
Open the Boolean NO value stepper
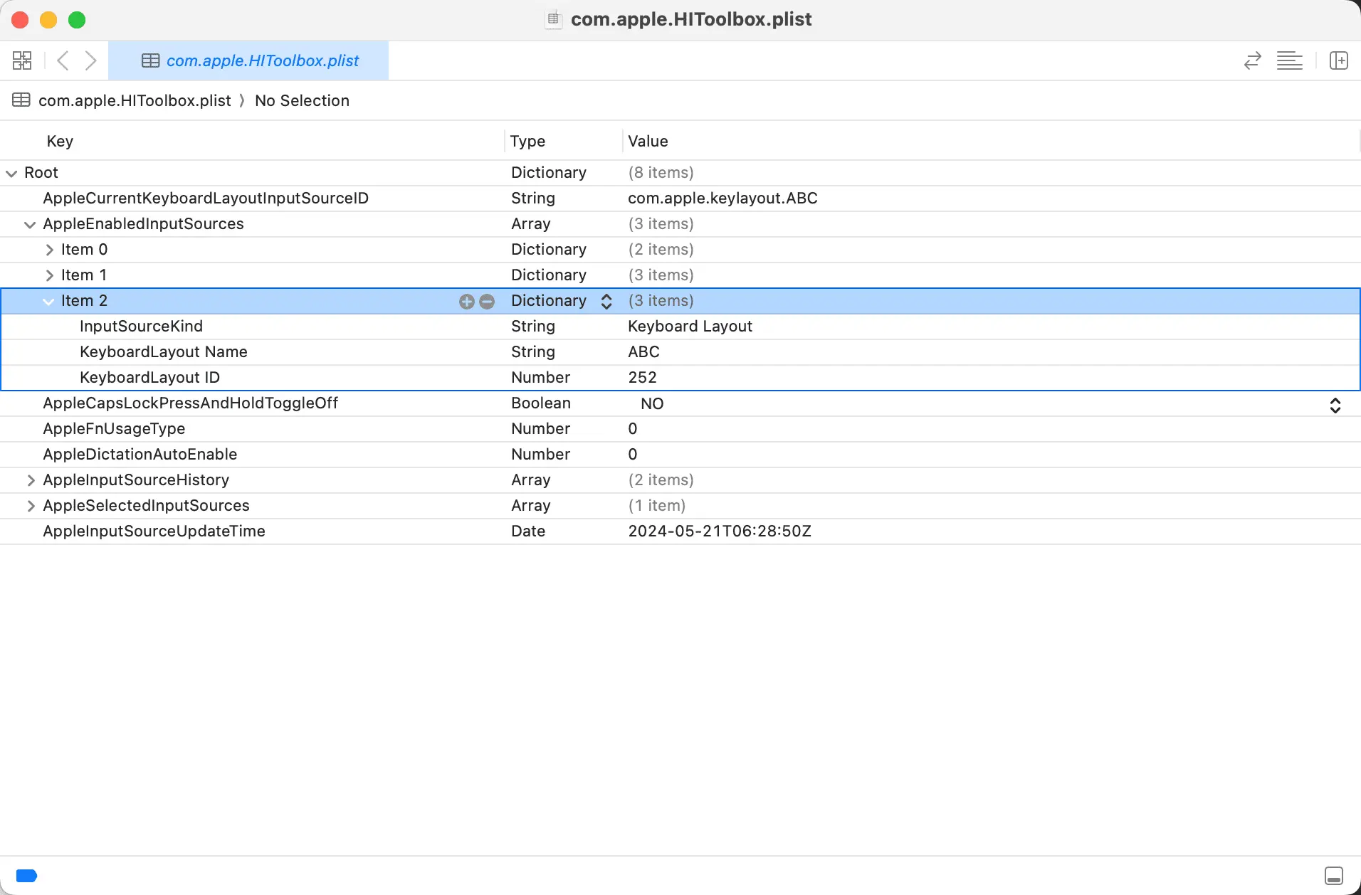coord(1335,405)
